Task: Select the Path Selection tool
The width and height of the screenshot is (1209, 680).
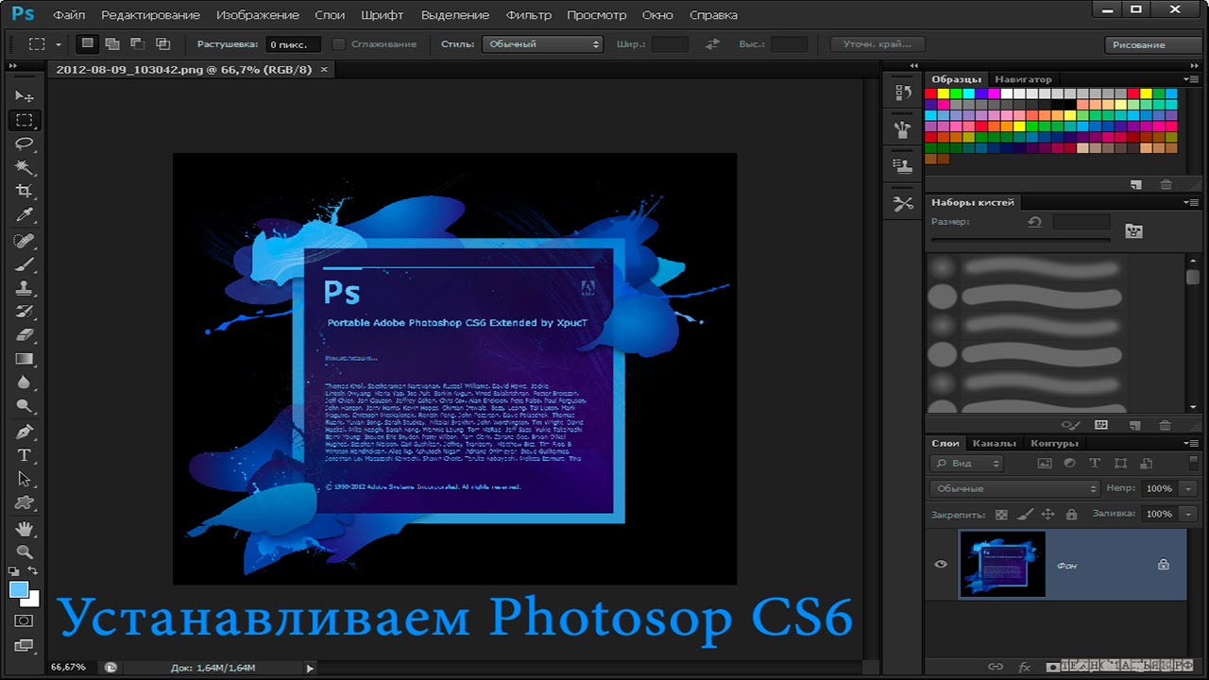Action: [x=25, y=479]
